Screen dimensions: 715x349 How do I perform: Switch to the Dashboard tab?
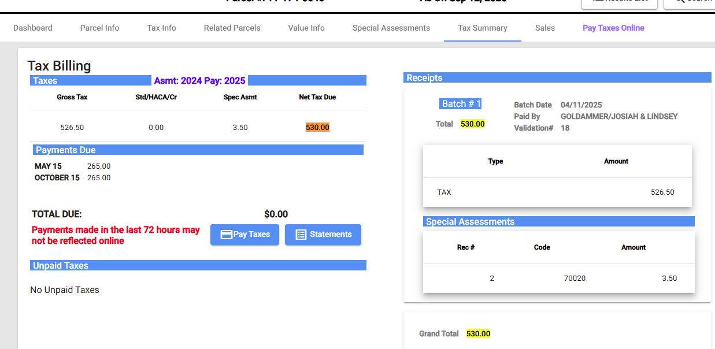coord(33,28)
